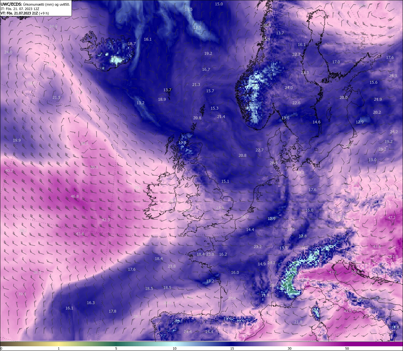Click the '10' tick label on the color scale
This screenshot has width=403, height=351.
coord(174,348)
